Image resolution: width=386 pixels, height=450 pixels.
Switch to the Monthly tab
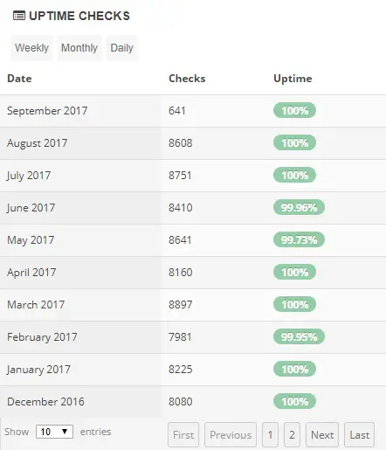click(79, 48)
